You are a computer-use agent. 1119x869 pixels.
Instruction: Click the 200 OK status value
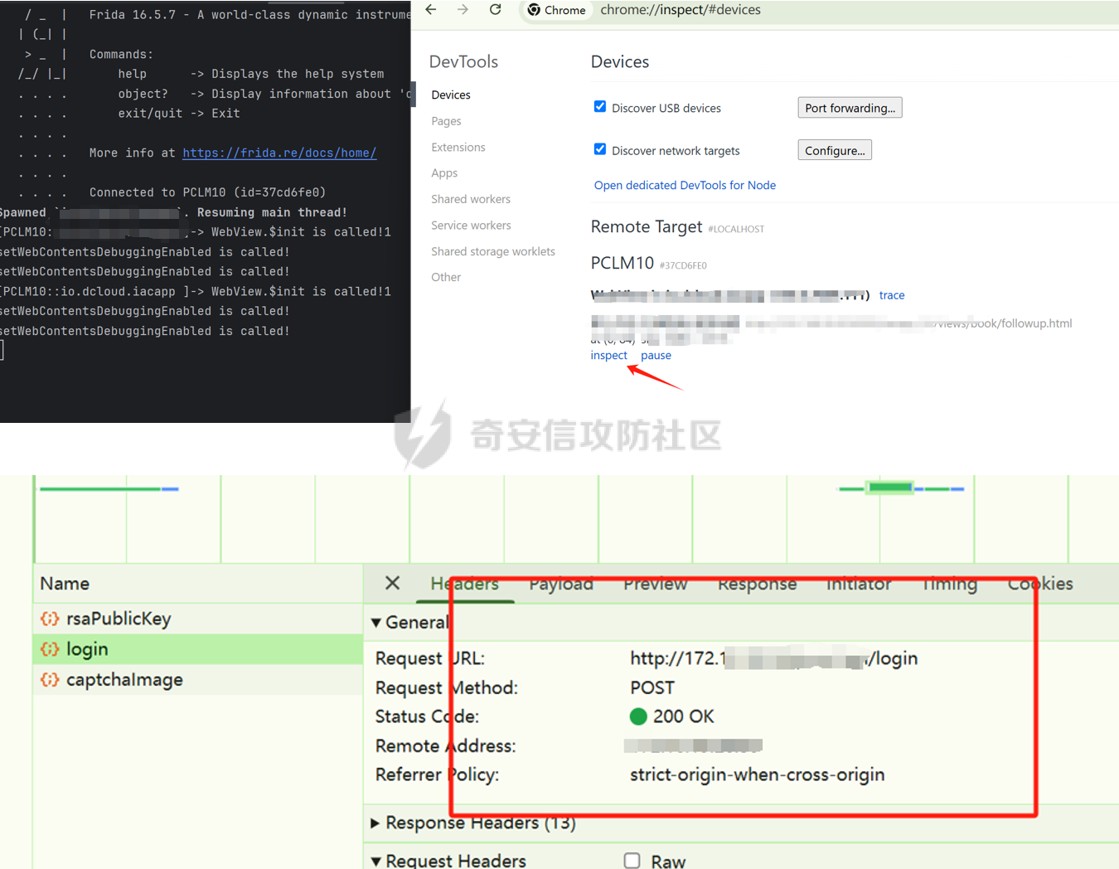671,716
